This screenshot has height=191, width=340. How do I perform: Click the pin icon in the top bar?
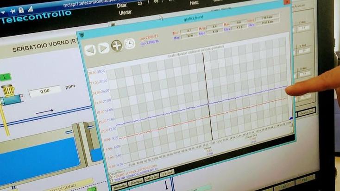[13, 11]
